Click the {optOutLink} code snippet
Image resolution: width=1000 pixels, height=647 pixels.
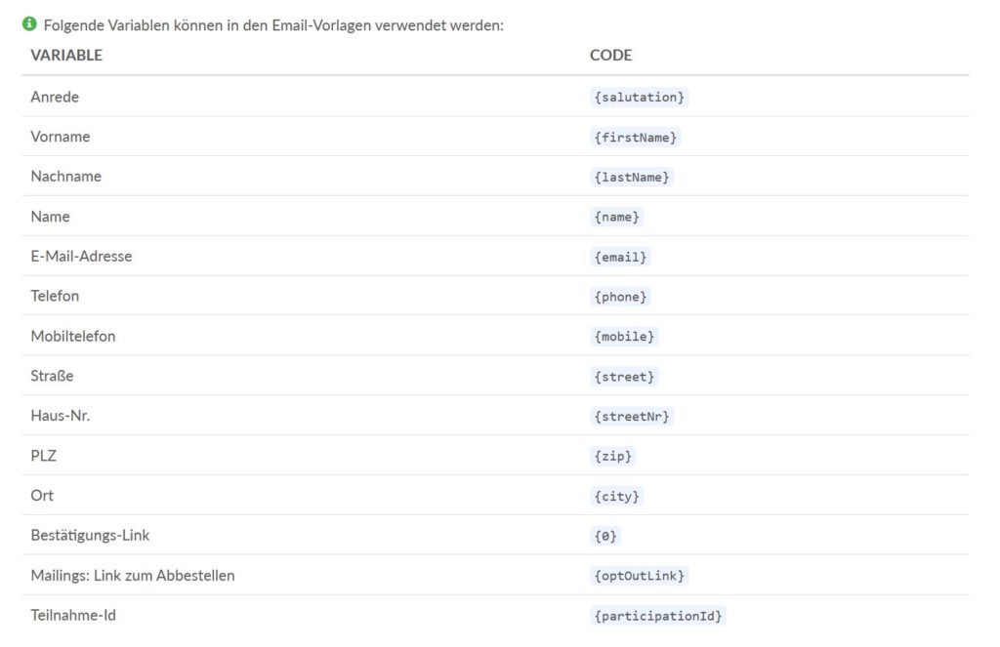[639, 576]
